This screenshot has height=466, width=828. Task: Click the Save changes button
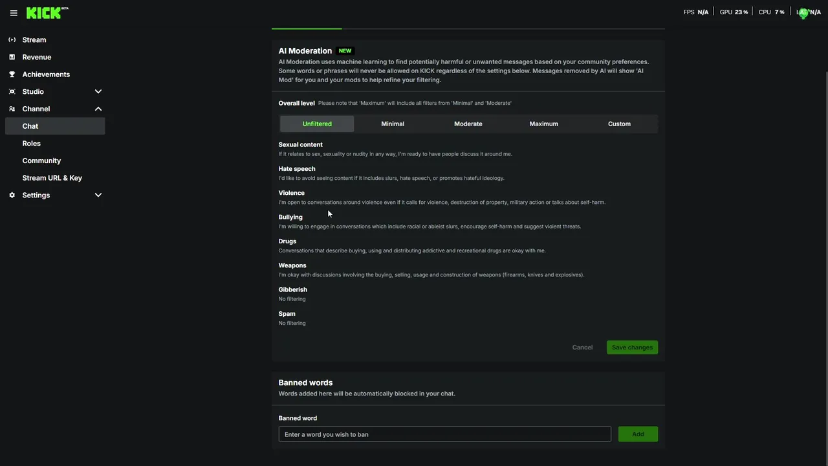pos(632,348)
